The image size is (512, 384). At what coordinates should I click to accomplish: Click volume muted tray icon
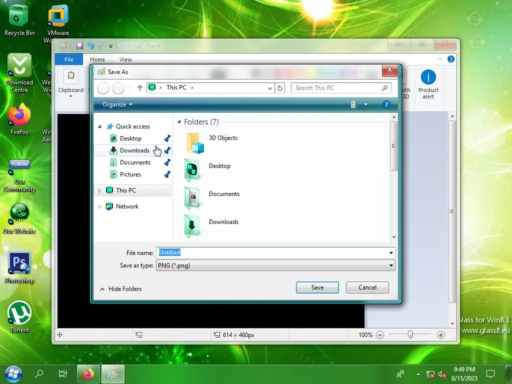coord(442,374)
